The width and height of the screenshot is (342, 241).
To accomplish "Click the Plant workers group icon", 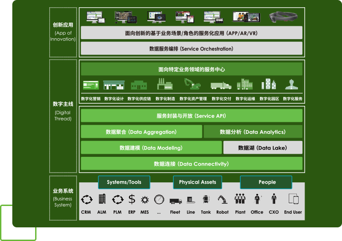I will [x=240, y=199].
